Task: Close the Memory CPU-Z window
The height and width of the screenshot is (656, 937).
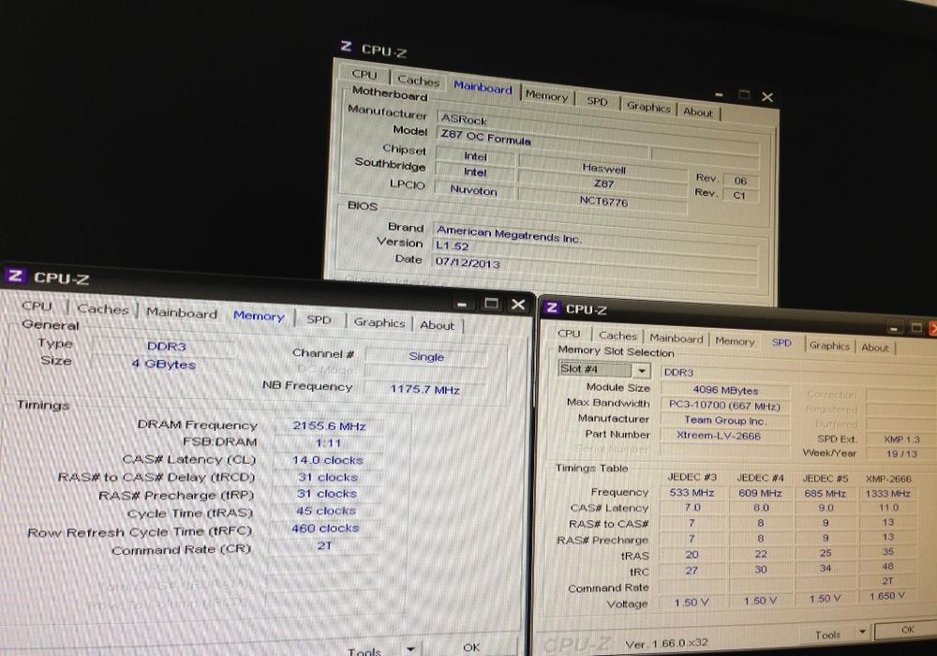Action: pos(518,305)
